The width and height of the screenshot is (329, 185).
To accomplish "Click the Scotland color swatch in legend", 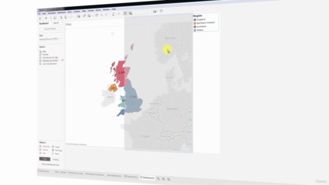I will [x=195, y=27].
